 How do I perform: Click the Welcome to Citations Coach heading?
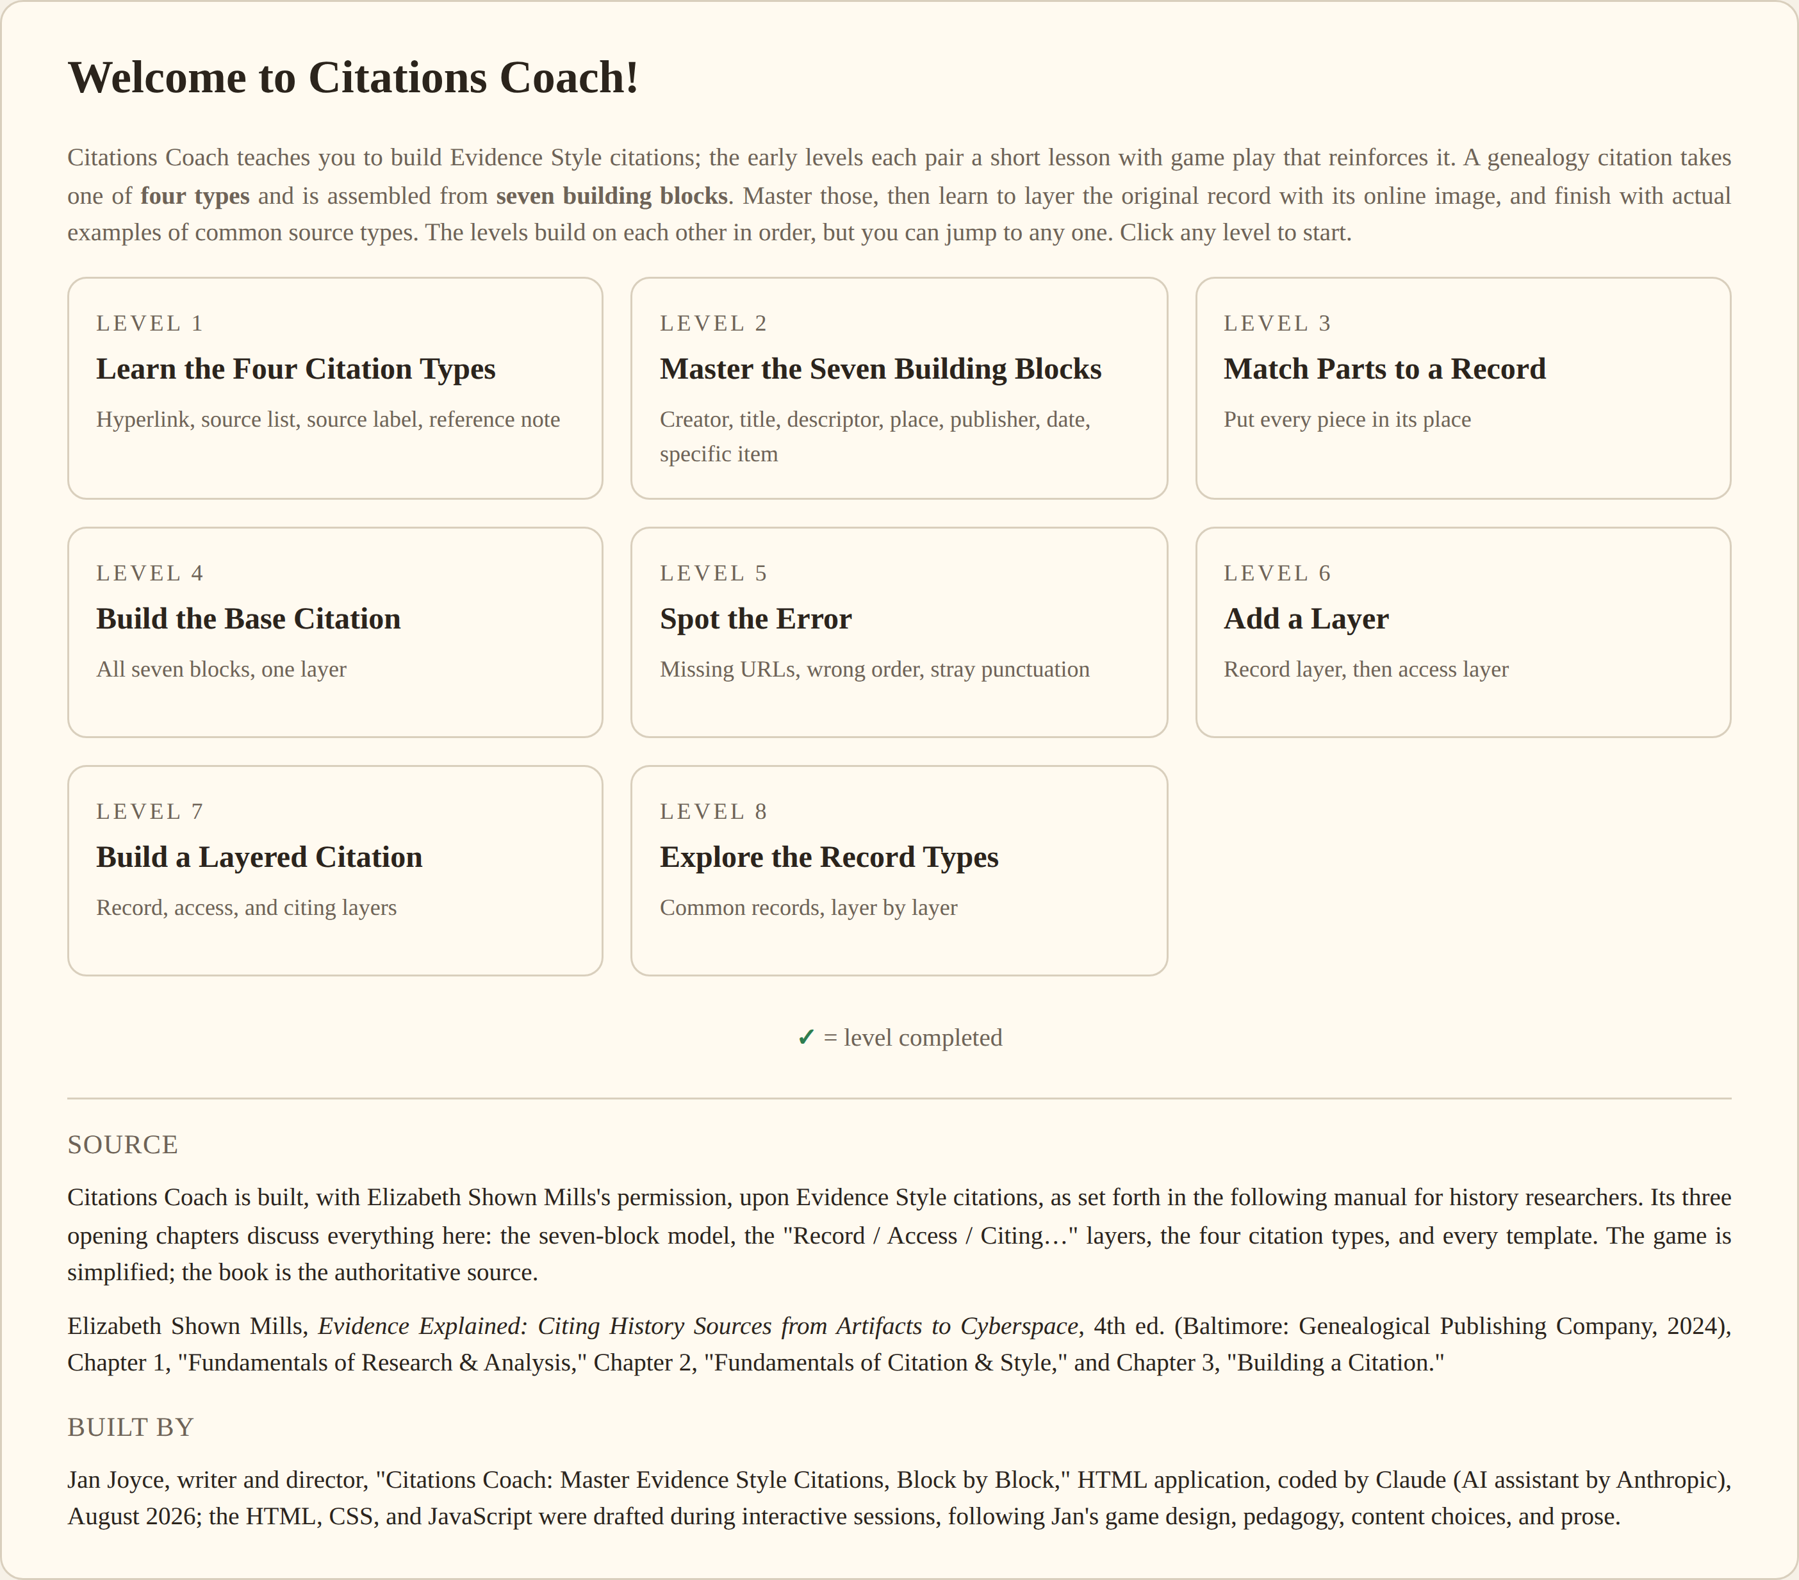(353, 78)
